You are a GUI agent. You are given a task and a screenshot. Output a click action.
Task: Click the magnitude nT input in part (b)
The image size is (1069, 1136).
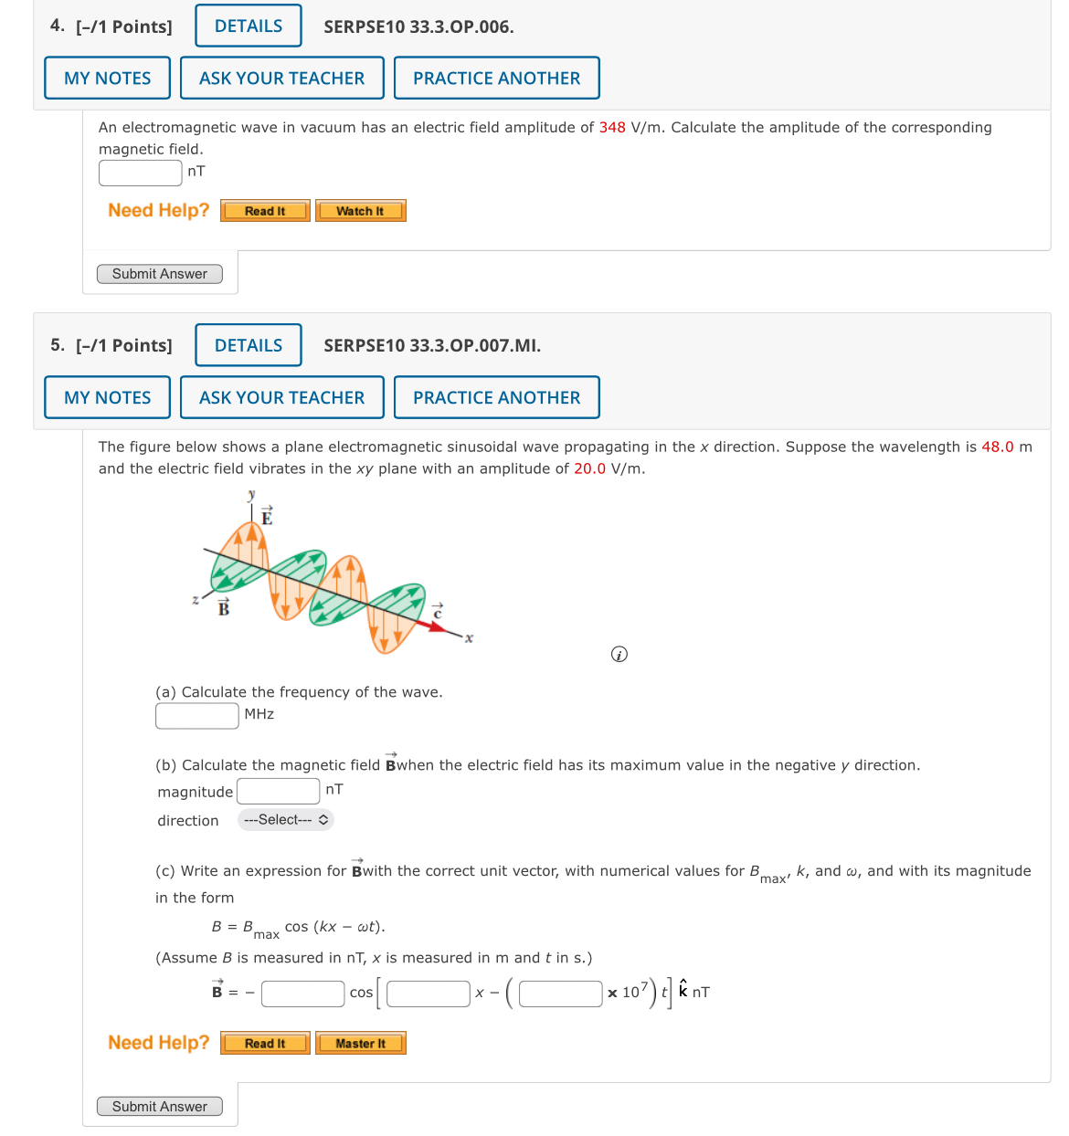point(278,791)
